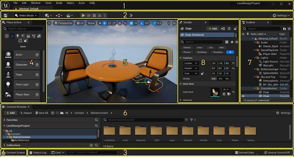Save the current level with the floppy disk icon

click(6, 16)
